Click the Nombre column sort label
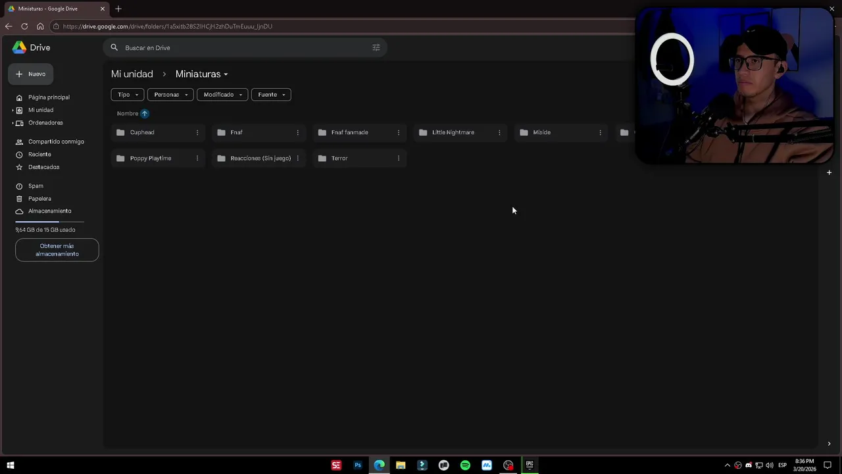 point(128,114)
